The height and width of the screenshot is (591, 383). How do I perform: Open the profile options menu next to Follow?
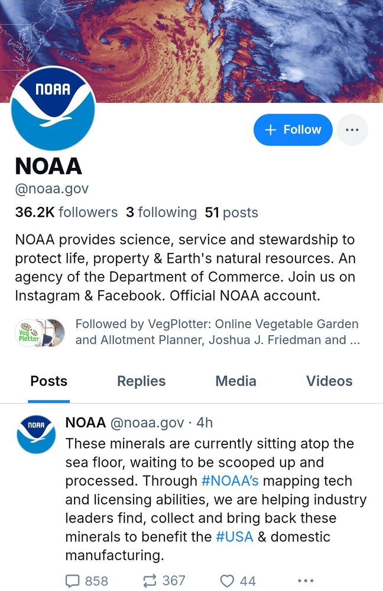[352, 129]
